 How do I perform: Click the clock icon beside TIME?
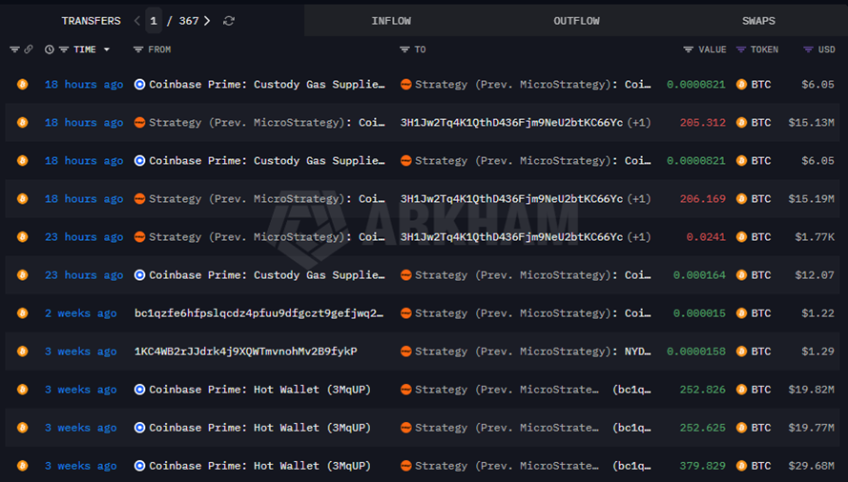click(x=50, y=50)
